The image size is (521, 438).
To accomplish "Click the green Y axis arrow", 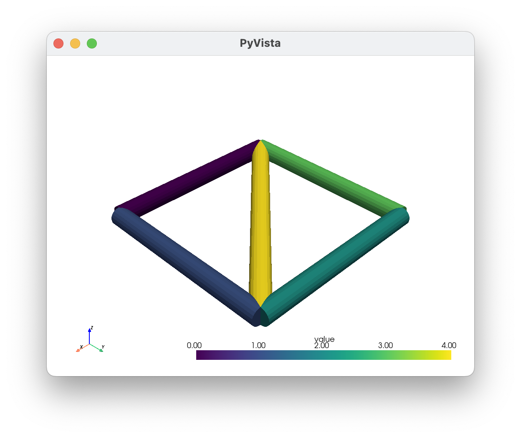I will tap(97, 348).
